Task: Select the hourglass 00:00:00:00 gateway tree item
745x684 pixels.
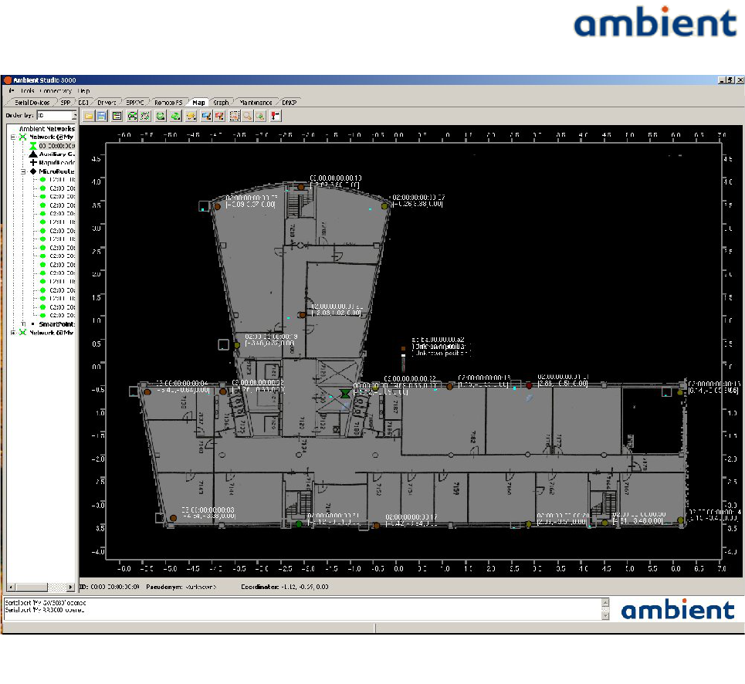Action: [x=52, y=146]
